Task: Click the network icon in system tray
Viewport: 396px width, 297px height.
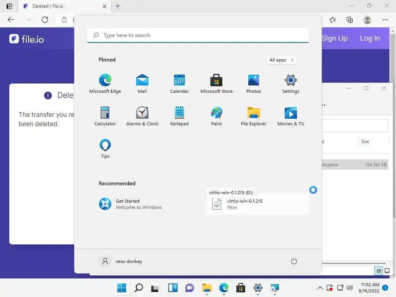Action: coord(340,288)
